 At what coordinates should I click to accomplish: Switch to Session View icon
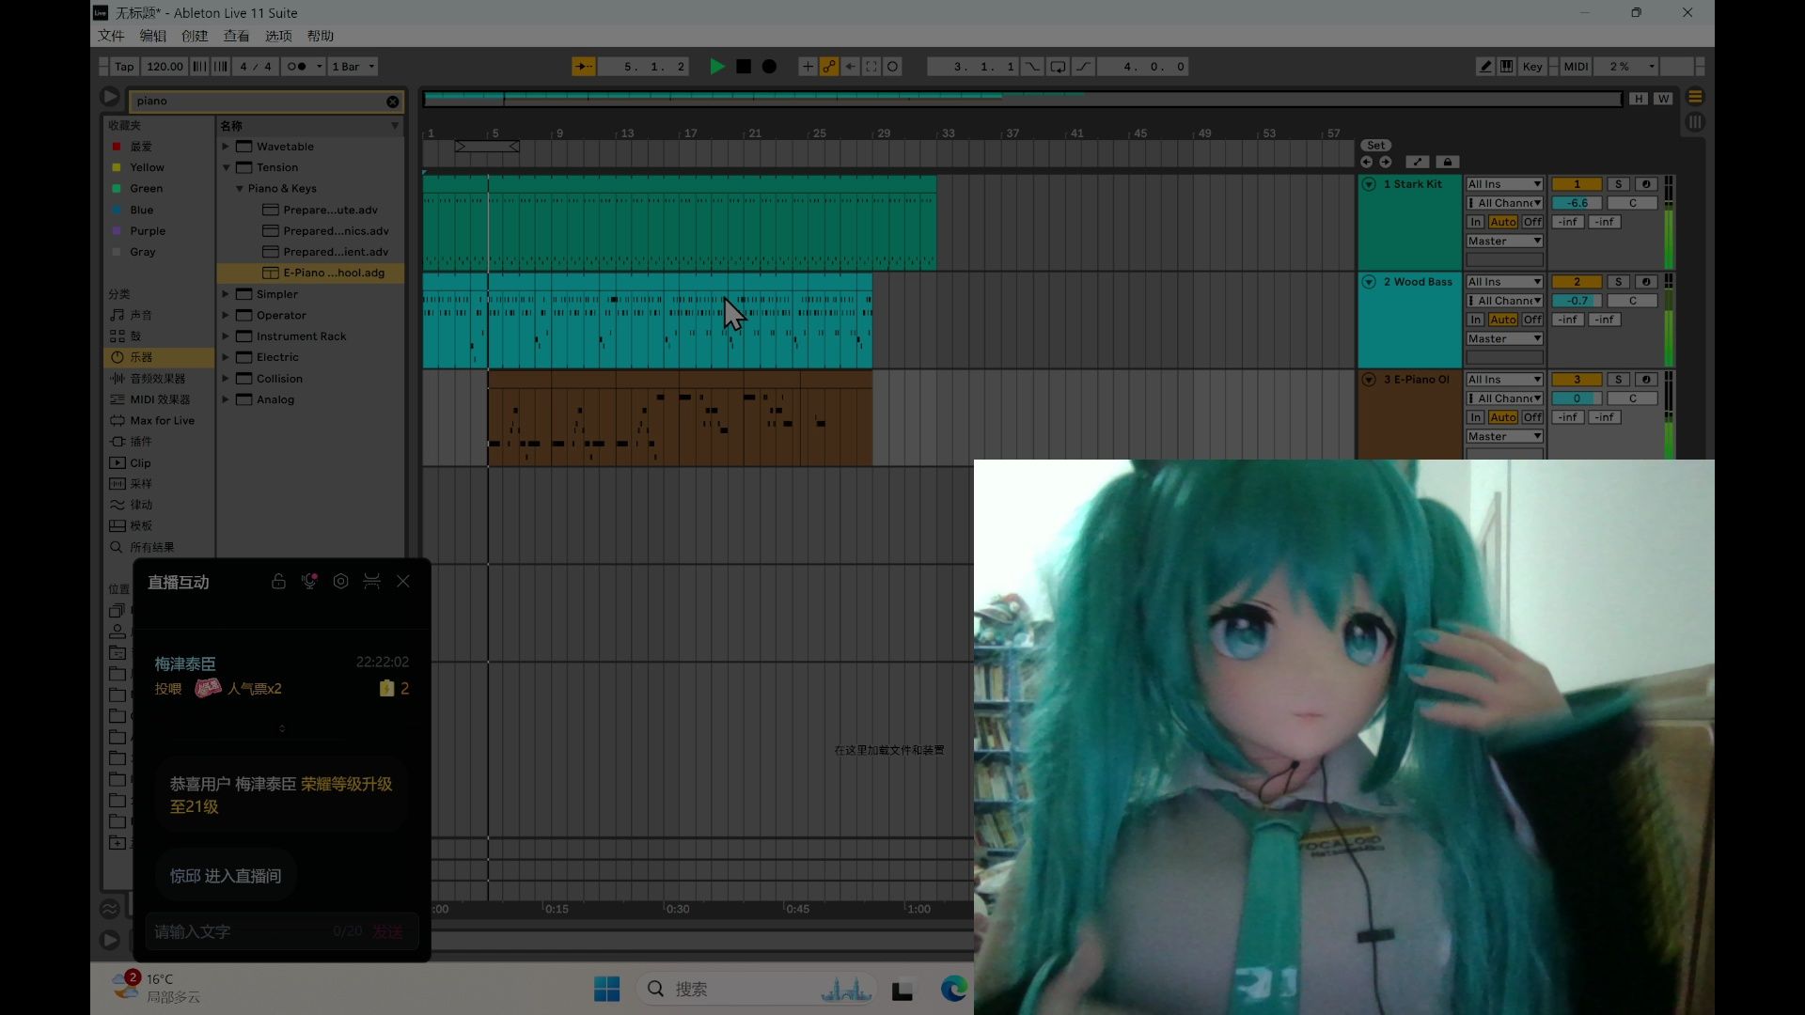pyautogui.click(x=1695, y=122)
